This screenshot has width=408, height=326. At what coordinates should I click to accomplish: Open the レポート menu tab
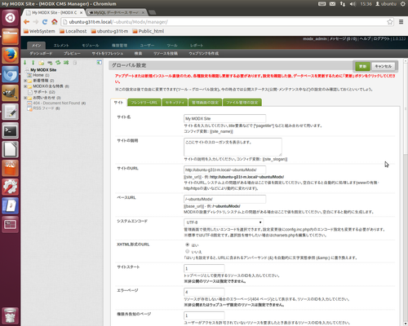point(197,46)
